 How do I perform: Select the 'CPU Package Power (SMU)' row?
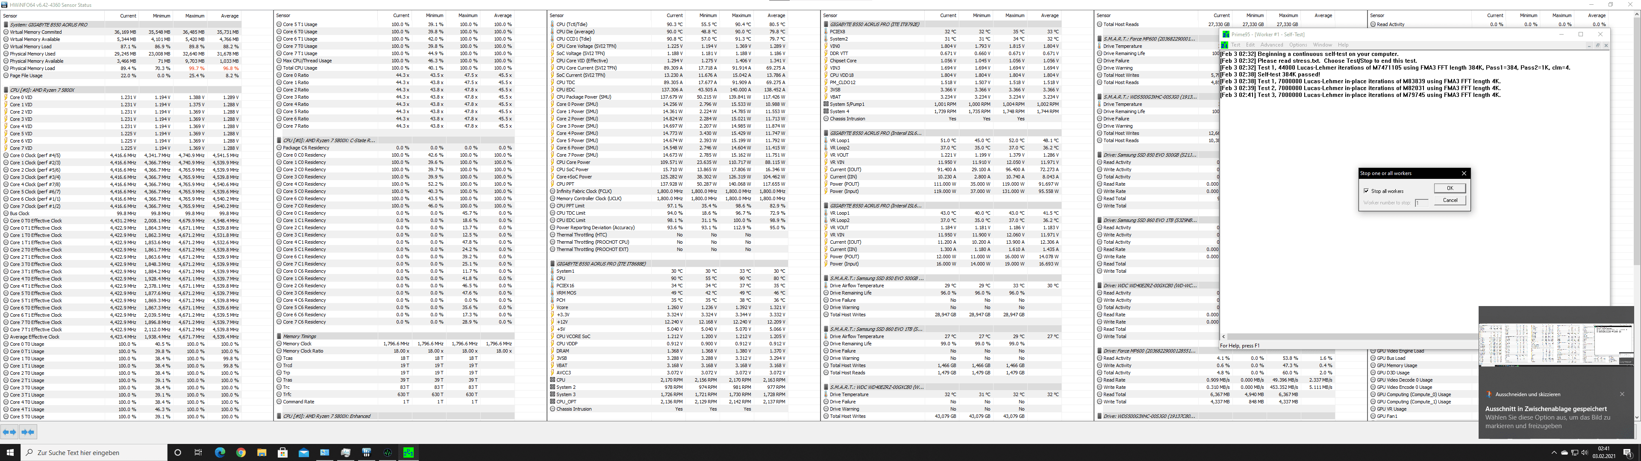click(x=669, y=97)
